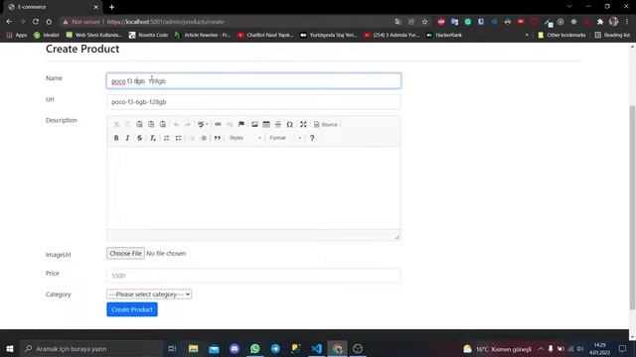636x357 pixels.
Task: Click the Create Product button
Action: pyautogui.click(x=132, y=309)
